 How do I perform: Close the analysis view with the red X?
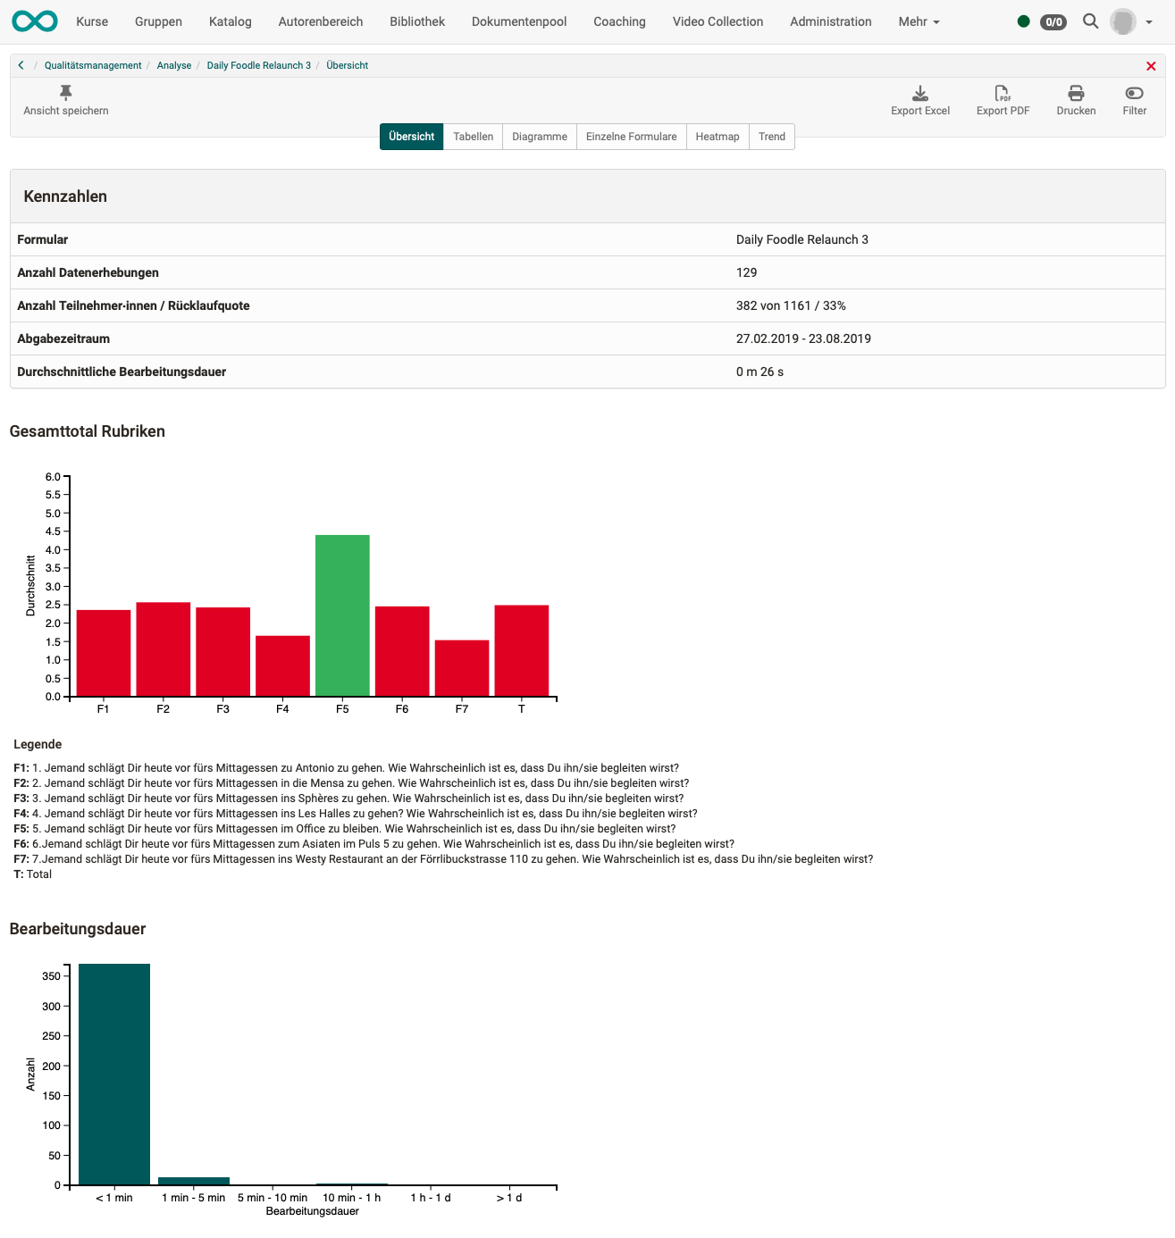(x=1151, y=64)
